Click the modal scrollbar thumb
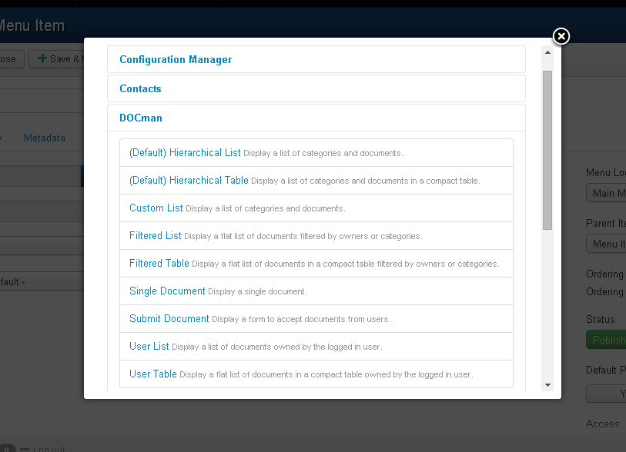The width and height of the screenshot is (626, 452). (x=547, y=150)
